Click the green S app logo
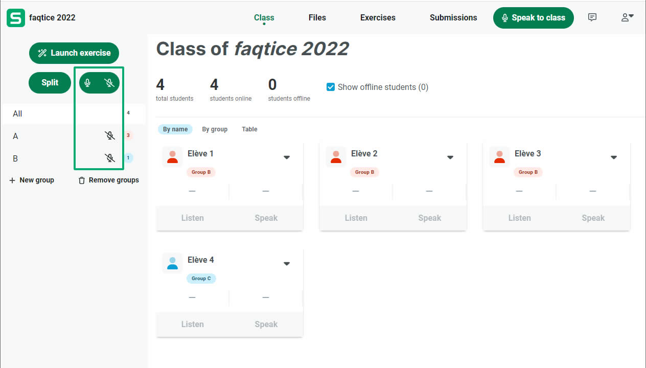 tap(15, 17)
